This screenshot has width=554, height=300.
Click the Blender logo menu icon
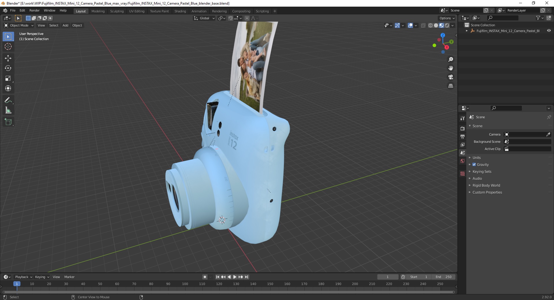(5, 10)
